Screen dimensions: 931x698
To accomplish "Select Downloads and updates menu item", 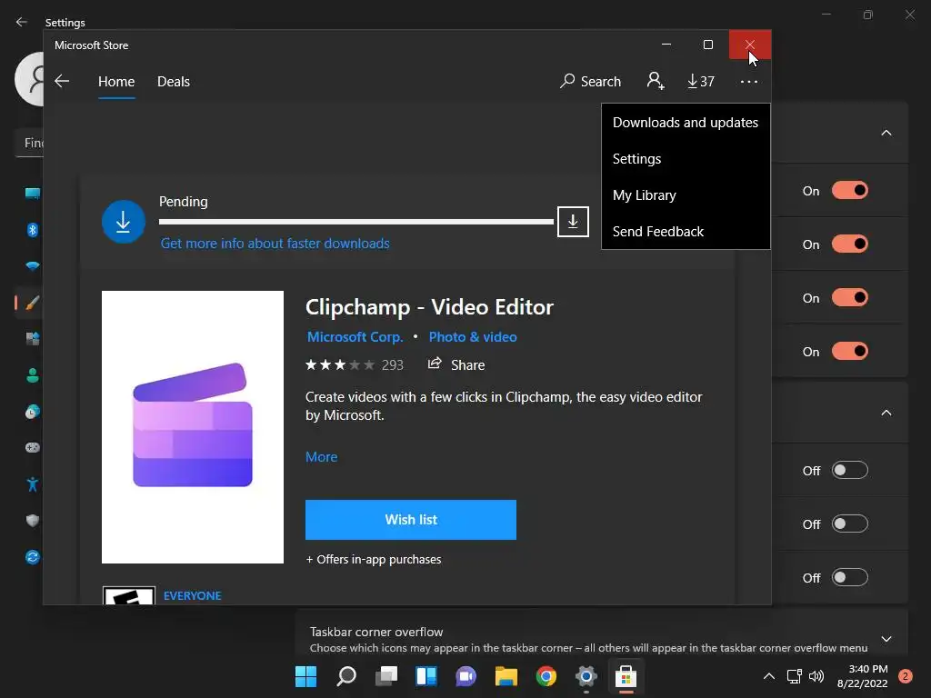I will click(x=686, y=123).
